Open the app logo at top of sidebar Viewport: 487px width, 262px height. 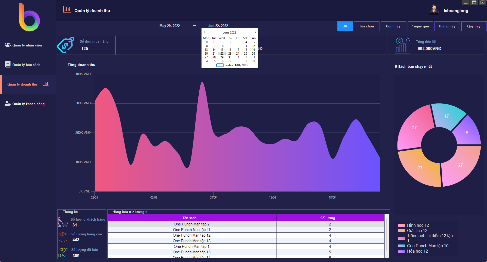click(x=29, y=17)
